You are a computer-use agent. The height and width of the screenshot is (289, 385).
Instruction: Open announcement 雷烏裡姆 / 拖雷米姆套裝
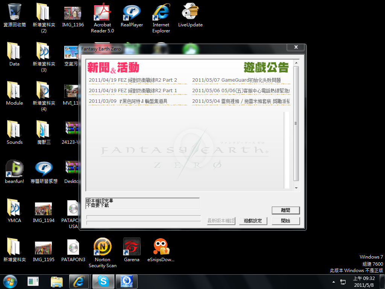[241, 101]
